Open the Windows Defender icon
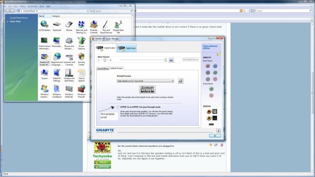 click(x=69, y=91)
